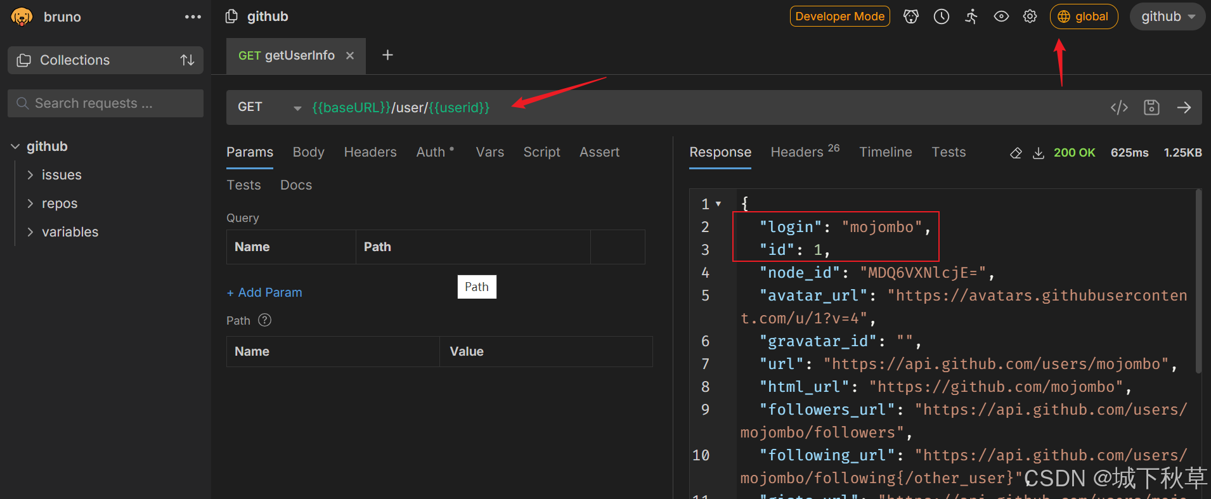The image size is (1211, 499).
Task: Select the Response tab
Action: click(x=720, y=152)
